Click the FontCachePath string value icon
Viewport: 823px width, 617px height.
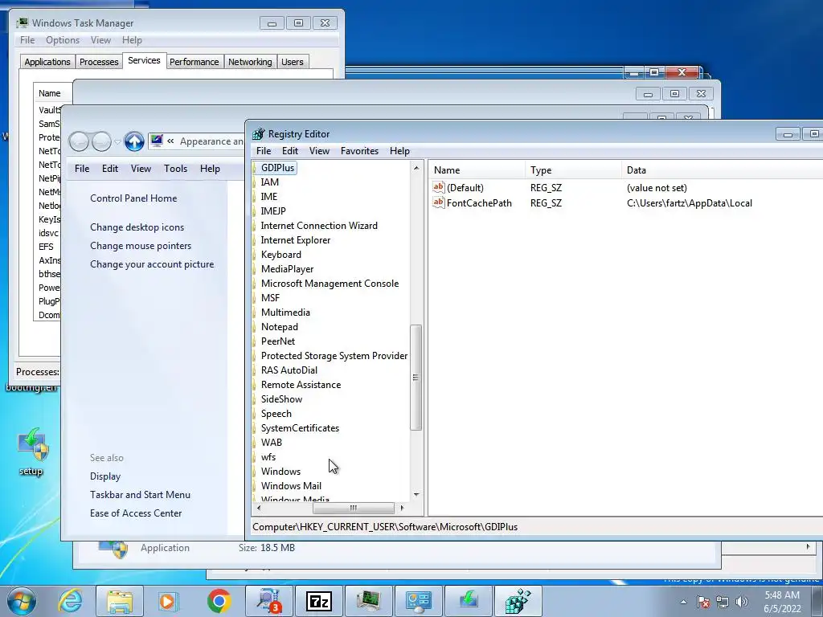tap(438, 202)
